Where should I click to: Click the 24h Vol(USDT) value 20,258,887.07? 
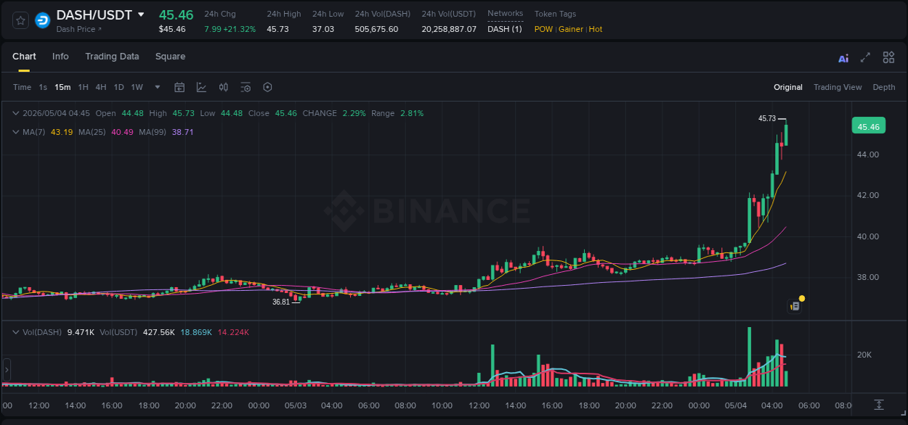(449, 29)
